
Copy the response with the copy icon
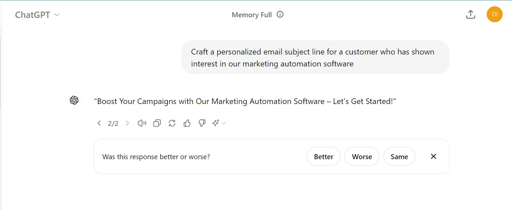point(157,123)
